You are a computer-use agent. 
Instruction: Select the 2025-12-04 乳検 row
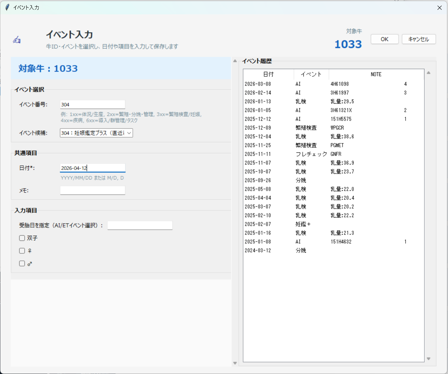(333, 137)
